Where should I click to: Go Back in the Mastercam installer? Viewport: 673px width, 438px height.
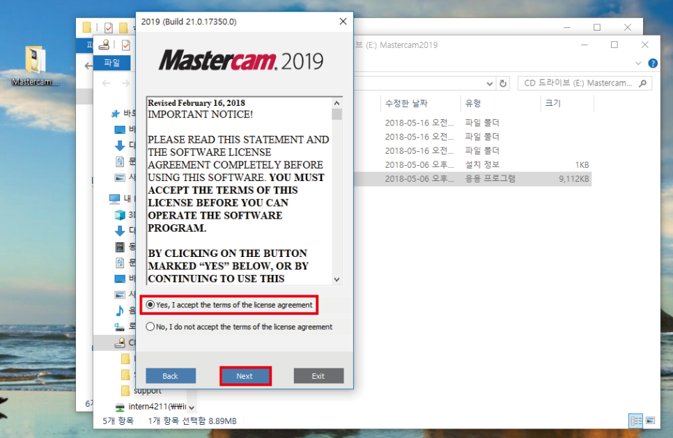[x=171, y=376]
